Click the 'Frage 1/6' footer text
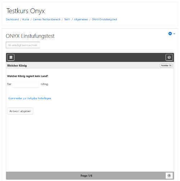180x181 pixels. coord(86,176)
